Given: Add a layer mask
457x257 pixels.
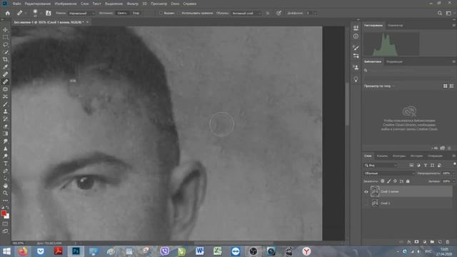Looking at the screenshot, I should pyautogui.click(x=416, y=242).
